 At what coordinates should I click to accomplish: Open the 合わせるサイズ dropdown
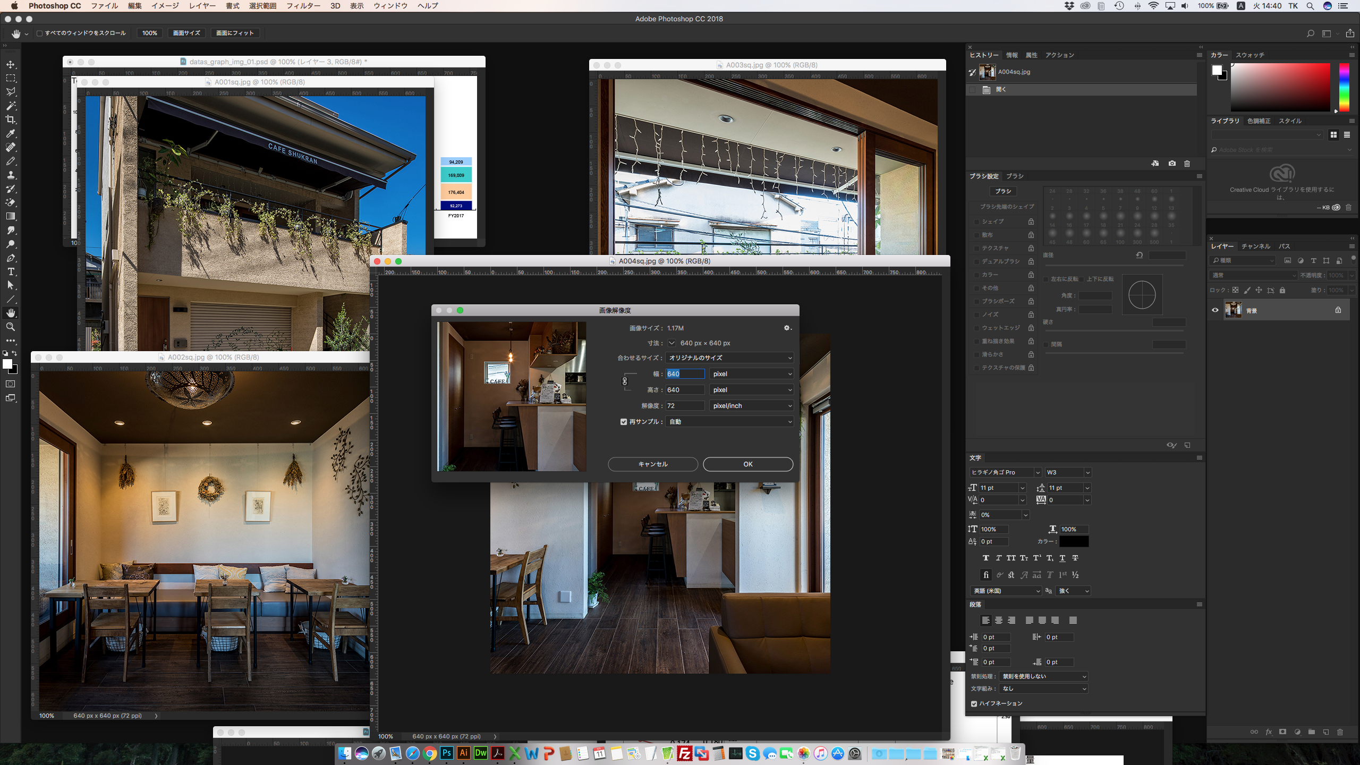pos(729,358)
